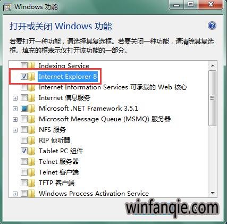
Task: Click the folder icon beside Internet Explorer 8
Action: pyautogui.click(x=31, y=77)
